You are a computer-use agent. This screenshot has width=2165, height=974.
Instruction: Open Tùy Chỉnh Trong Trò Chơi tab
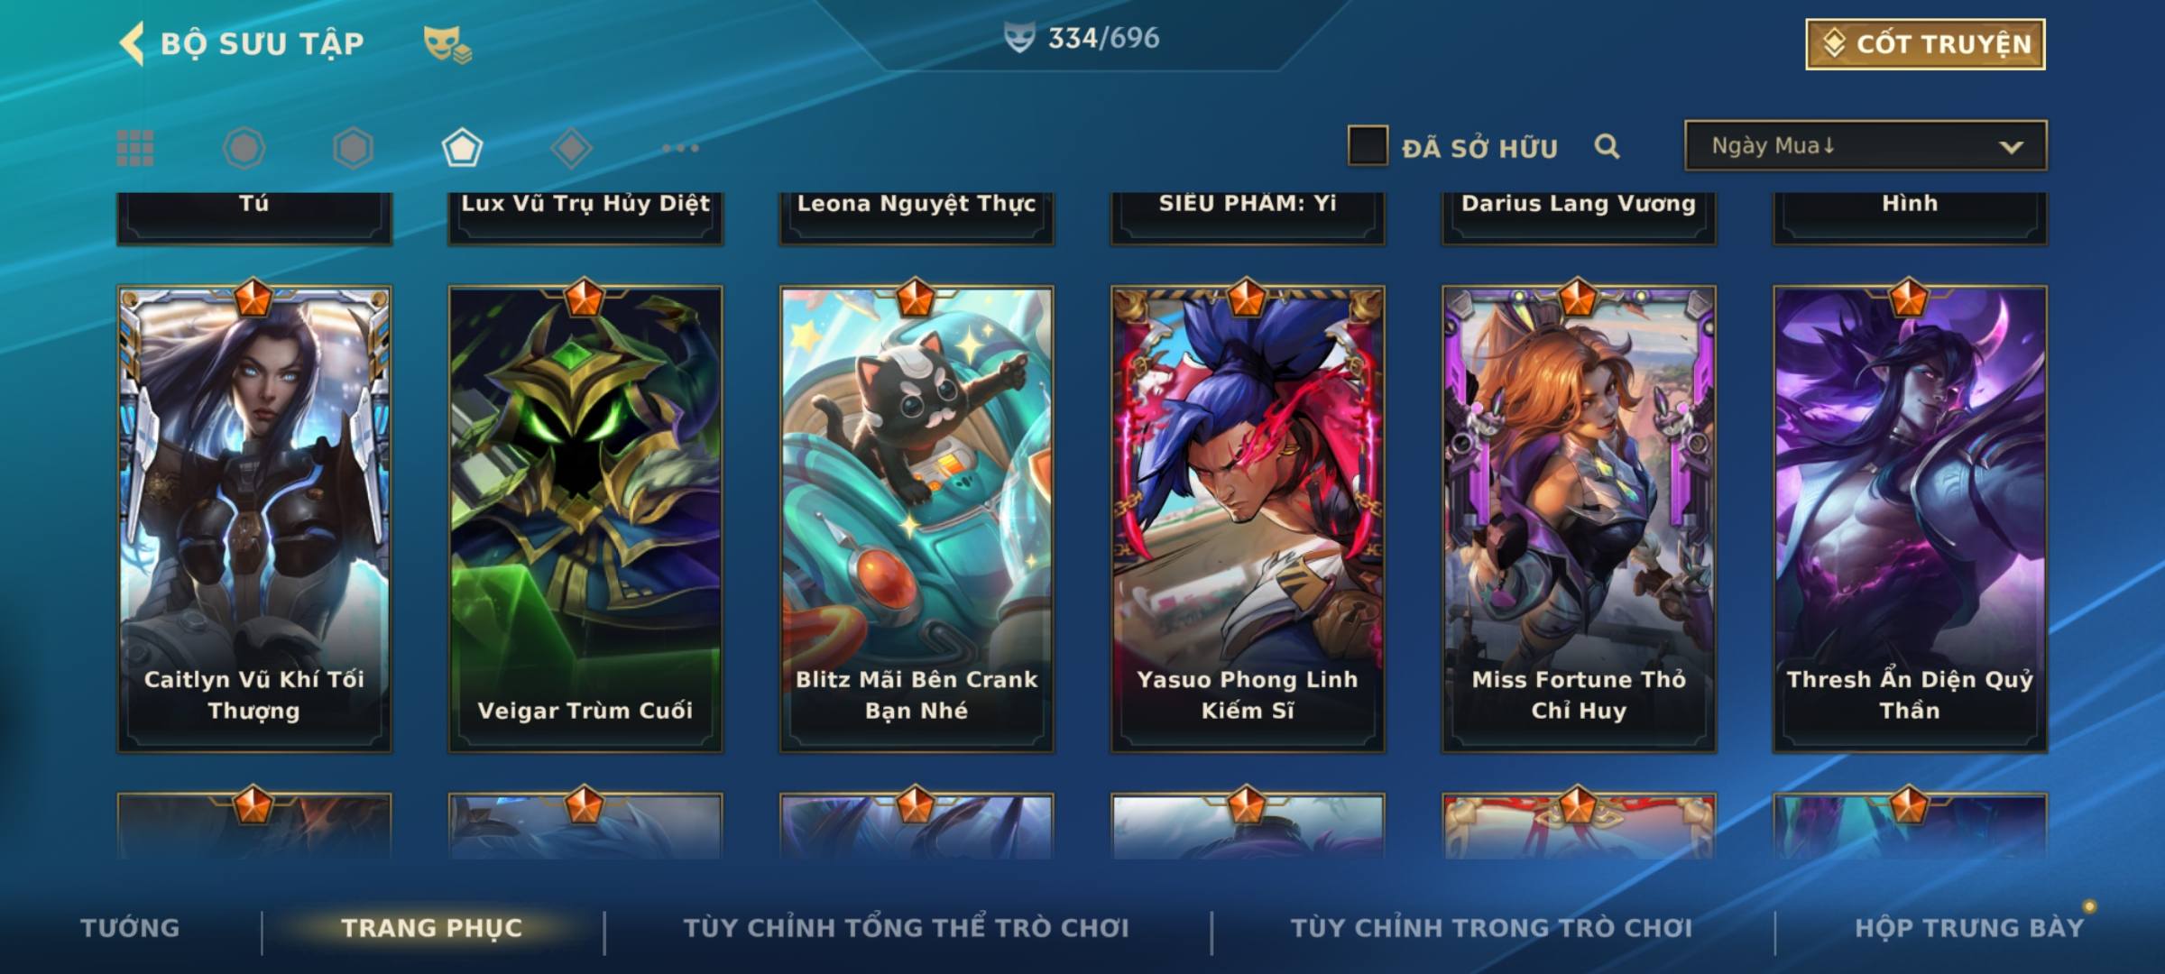click(x=1491, y=927)
